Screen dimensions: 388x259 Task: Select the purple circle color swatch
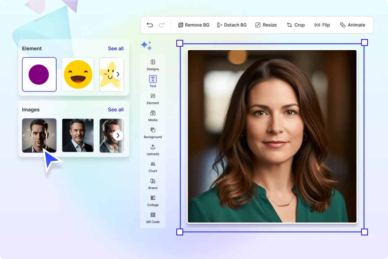39,74
